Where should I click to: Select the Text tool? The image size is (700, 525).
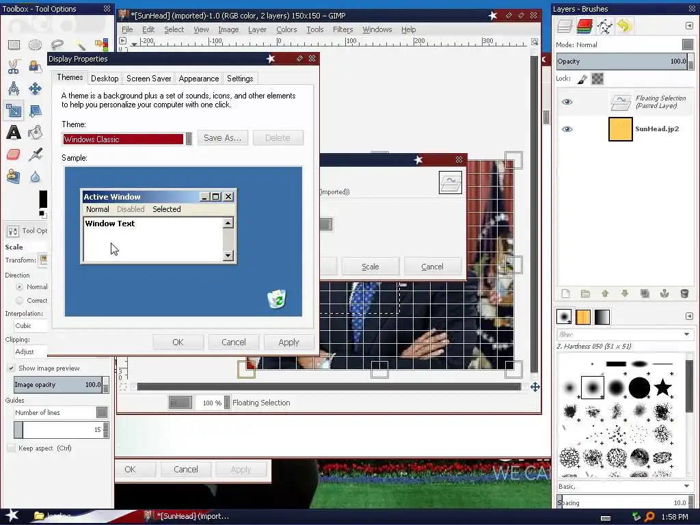tap(14, 132)
